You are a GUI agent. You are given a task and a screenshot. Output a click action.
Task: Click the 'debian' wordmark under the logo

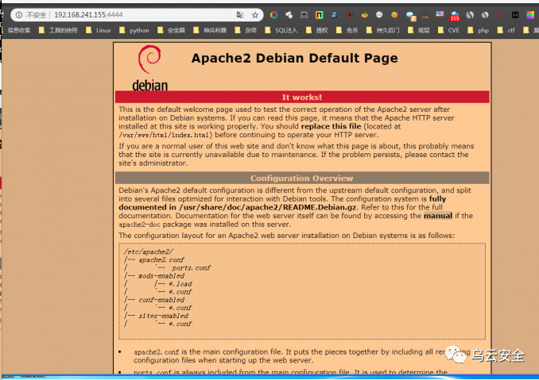tap(150, 85)
